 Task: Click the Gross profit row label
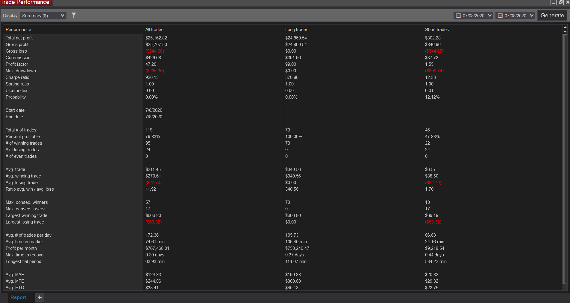click(17, 45)
